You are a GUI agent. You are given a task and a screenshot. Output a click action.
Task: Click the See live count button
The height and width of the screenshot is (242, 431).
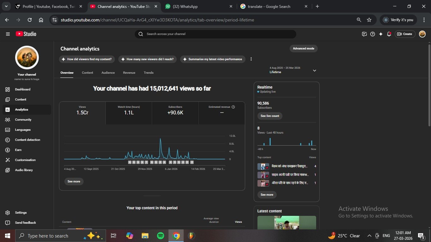pyautogui.click(x=270, y=116)
